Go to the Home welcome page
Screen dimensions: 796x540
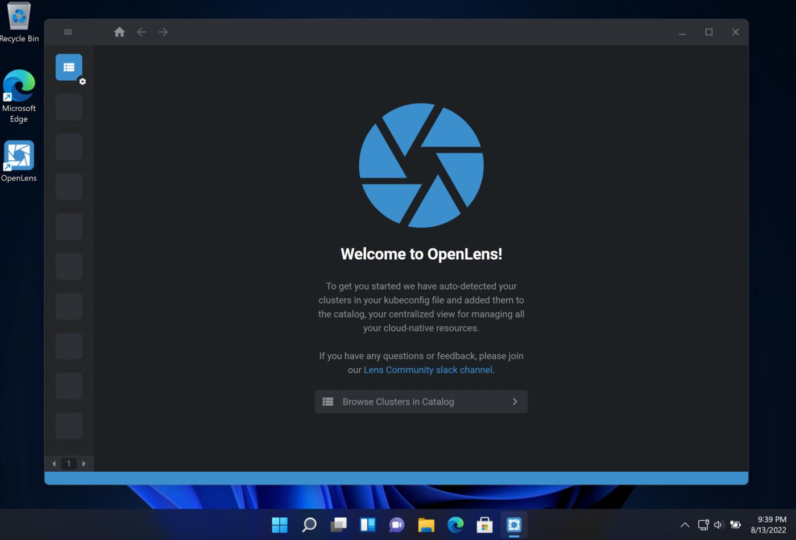click(x=119, y=32)
